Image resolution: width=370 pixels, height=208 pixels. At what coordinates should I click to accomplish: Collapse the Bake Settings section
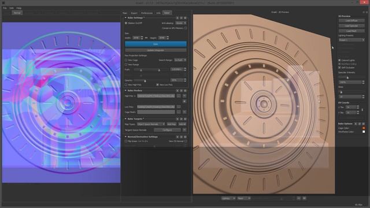pos(125,18)
